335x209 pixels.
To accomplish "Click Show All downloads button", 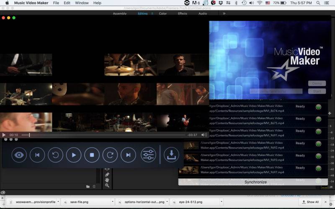I will [311, 202].
